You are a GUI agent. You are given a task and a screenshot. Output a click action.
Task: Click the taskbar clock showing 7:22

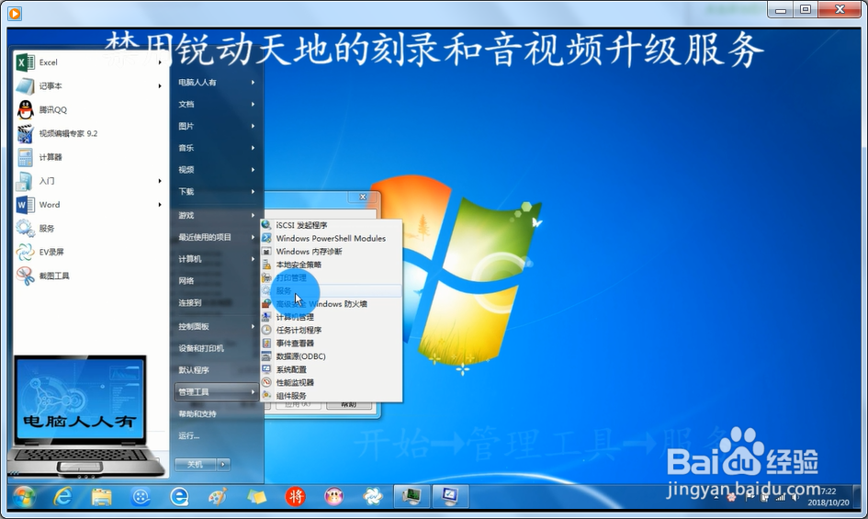[829, 496]
